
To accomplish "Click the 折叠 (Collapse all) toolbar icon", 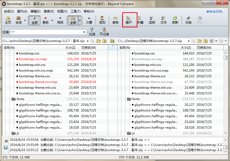I will [140, 20].
